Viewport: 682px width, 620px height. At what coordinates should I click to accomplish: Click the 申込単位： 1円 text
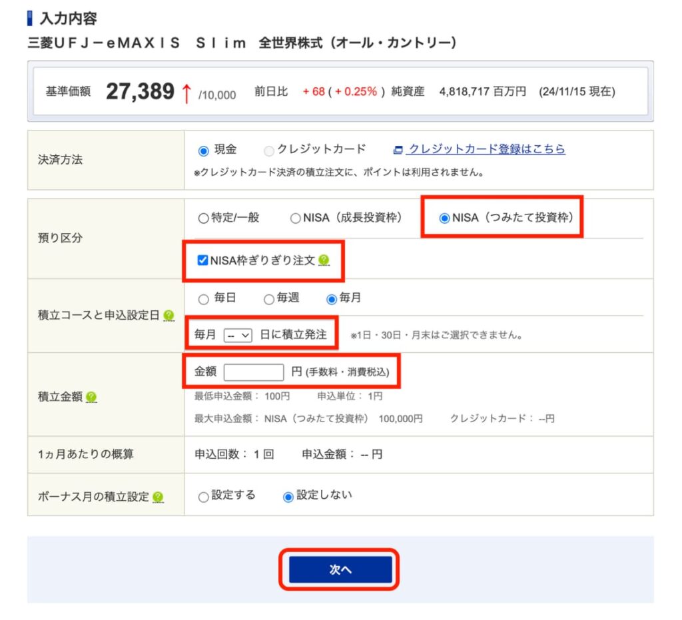tap(350, 396)
